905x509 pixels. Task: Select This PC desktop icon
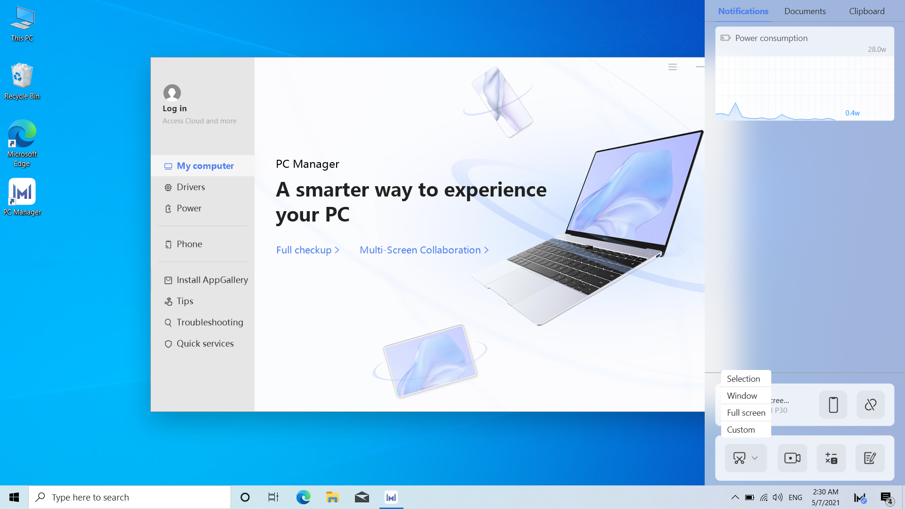coord(22,24)
